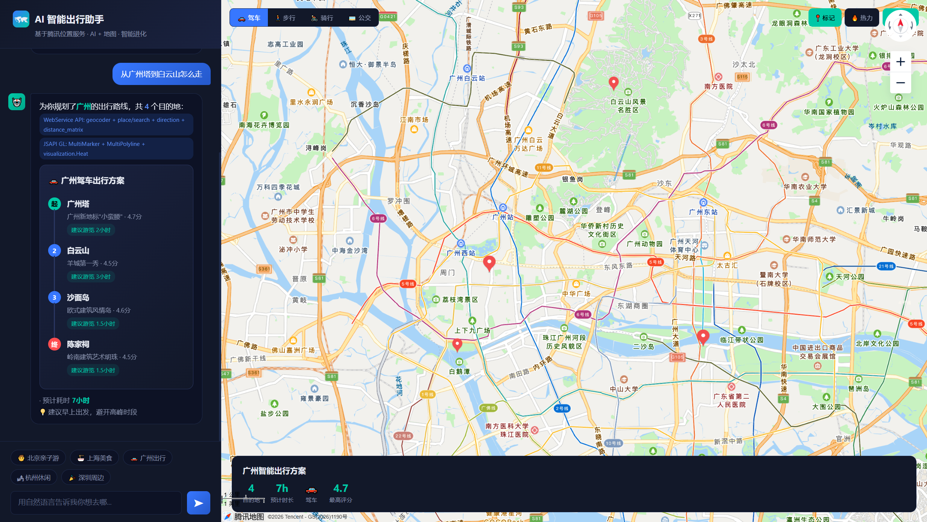Open the 白云山 itinerary stop
This screenshot has width=927, height=522.
click(117, 264)
